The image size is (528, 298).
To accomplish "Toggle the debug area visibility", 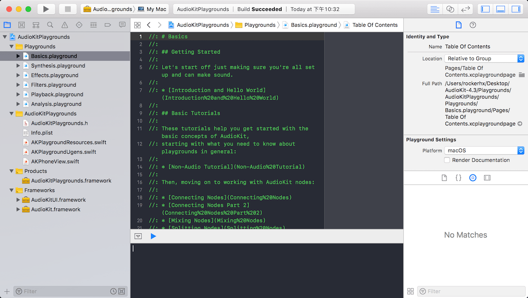I will (x=501, y=9).
